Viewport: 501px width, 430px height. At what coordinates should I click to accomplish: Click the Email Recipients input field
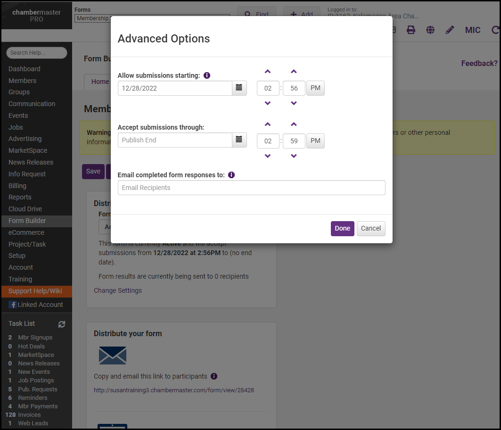(x=251, y=188)
